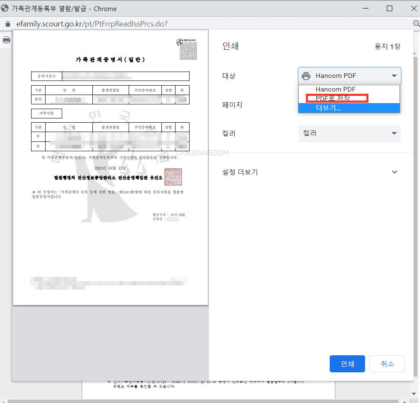Screen dimensions: 420x403
Task: Click the blue 인쇄 button
Action: pos(347,364)
